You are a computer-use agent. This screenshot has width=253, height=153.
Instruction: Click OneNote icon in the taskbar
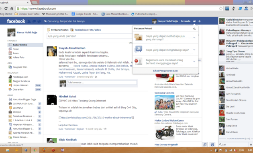[x=62, y=150]
